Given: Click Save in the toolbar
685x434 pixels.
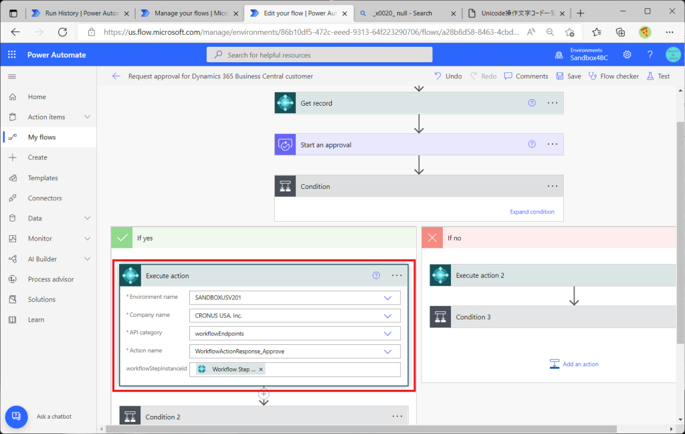Looking at the screenshot, I should (x=569, y=76).
